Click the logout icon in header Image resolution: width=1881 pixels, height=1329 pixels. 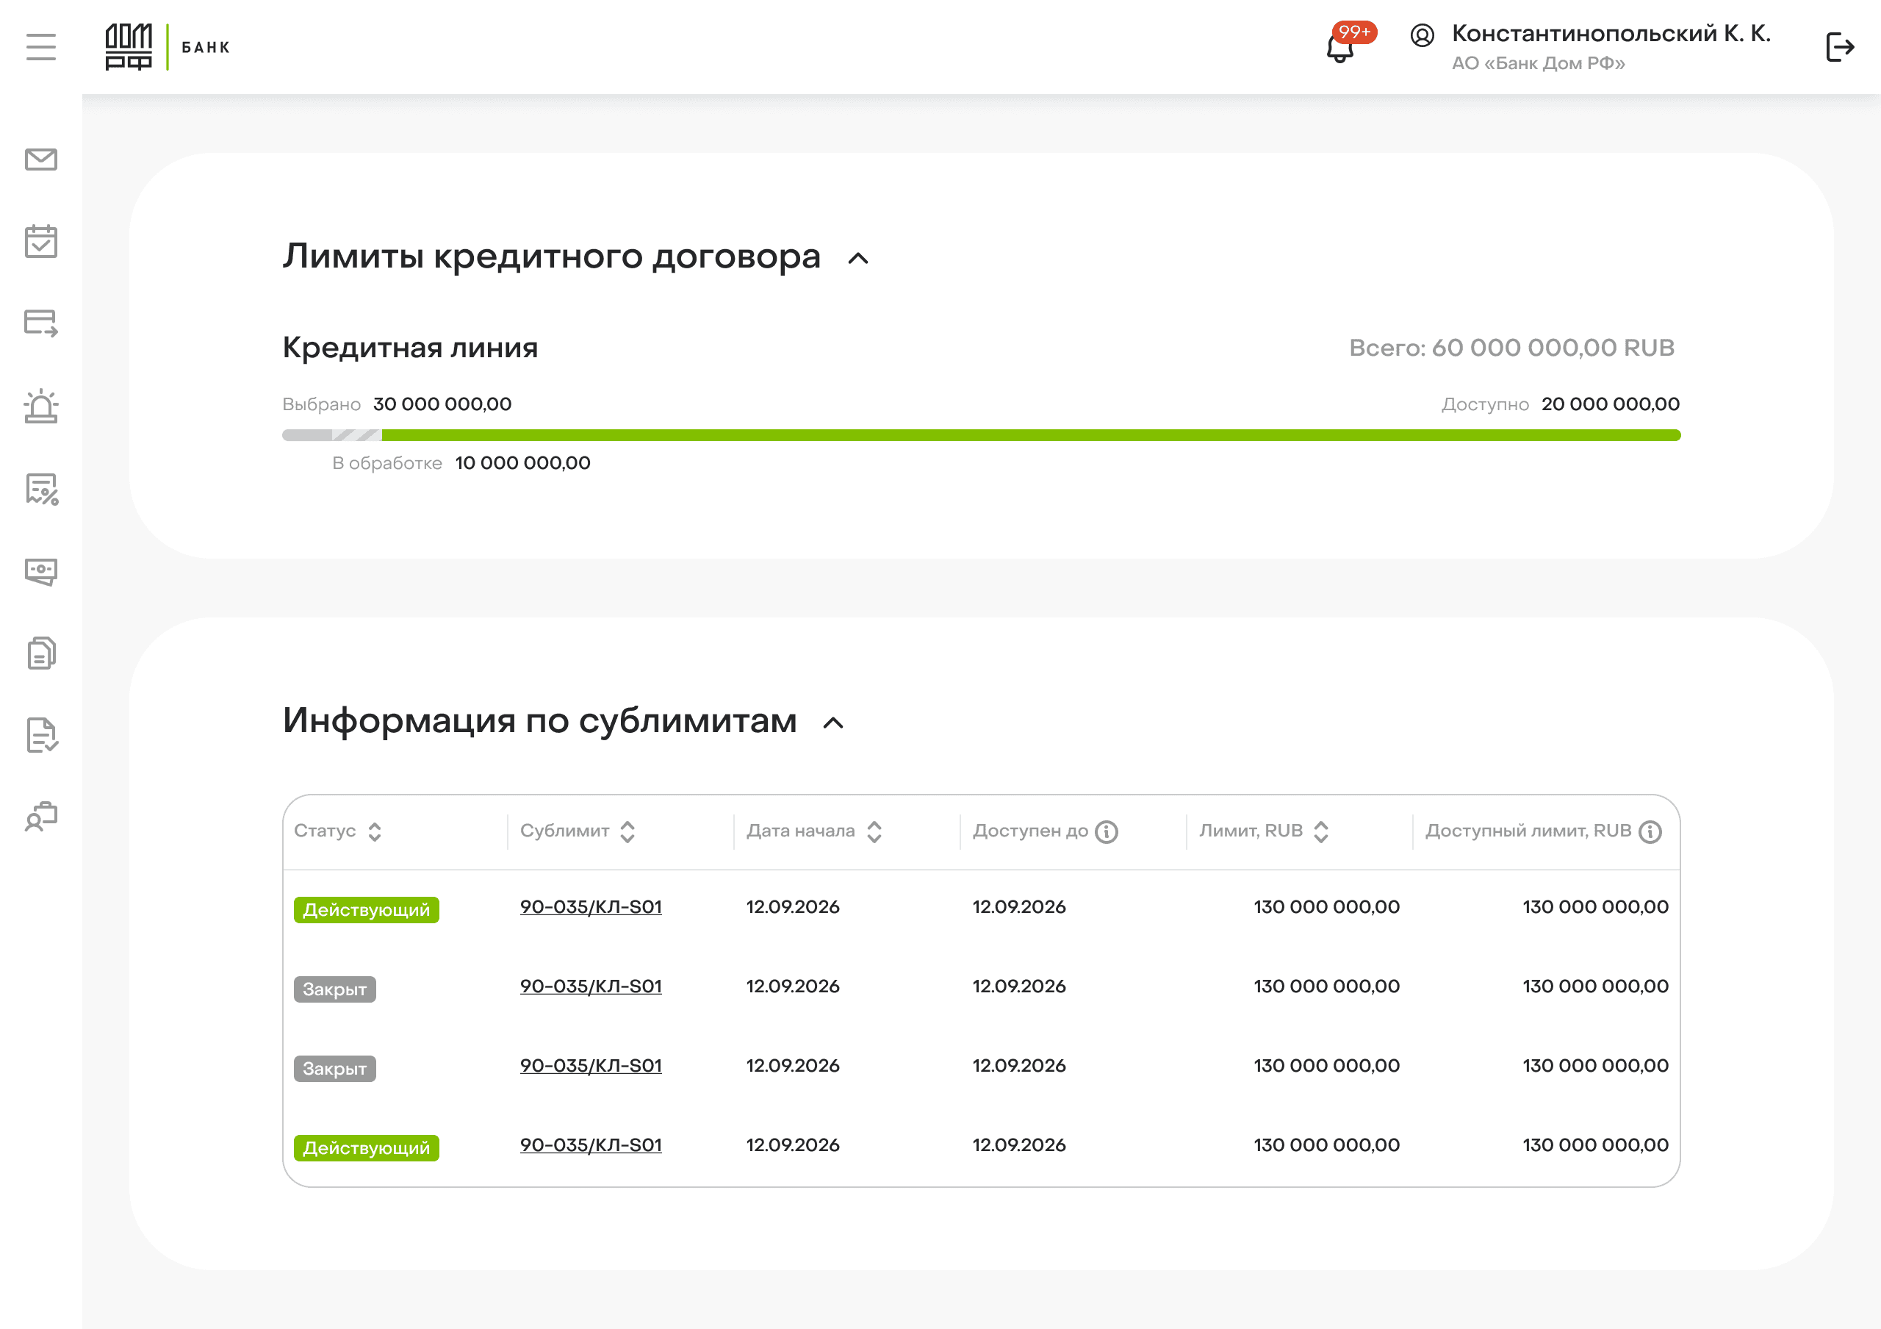tap(1839, 48)
